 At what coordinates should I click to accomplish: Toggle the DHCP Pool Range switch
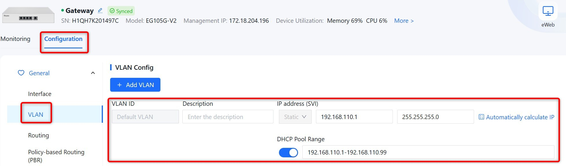pyautogui.click(x=288, y=152)
